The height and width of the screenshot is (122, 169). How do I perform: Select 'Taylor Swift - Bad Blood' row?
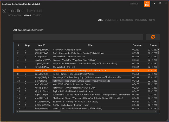click(85, 91)
